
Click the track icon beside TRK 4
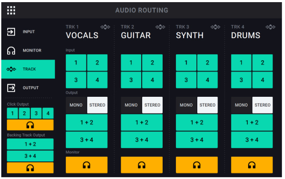[x=270, y=27]
